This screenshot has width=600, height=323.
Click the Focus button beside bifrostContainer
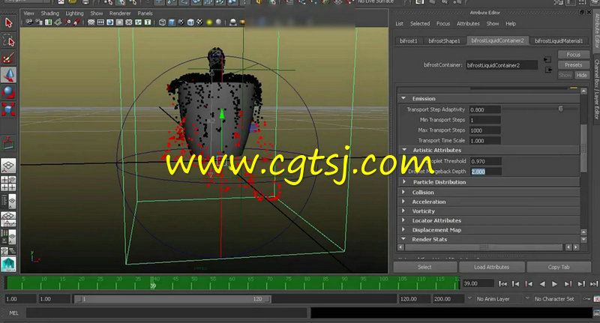click(x=573, y=55)
